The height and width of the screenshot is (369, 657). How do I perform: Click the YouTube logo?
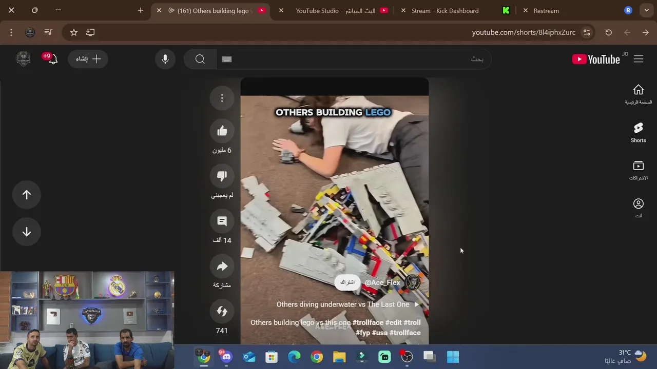click(596, 59)
